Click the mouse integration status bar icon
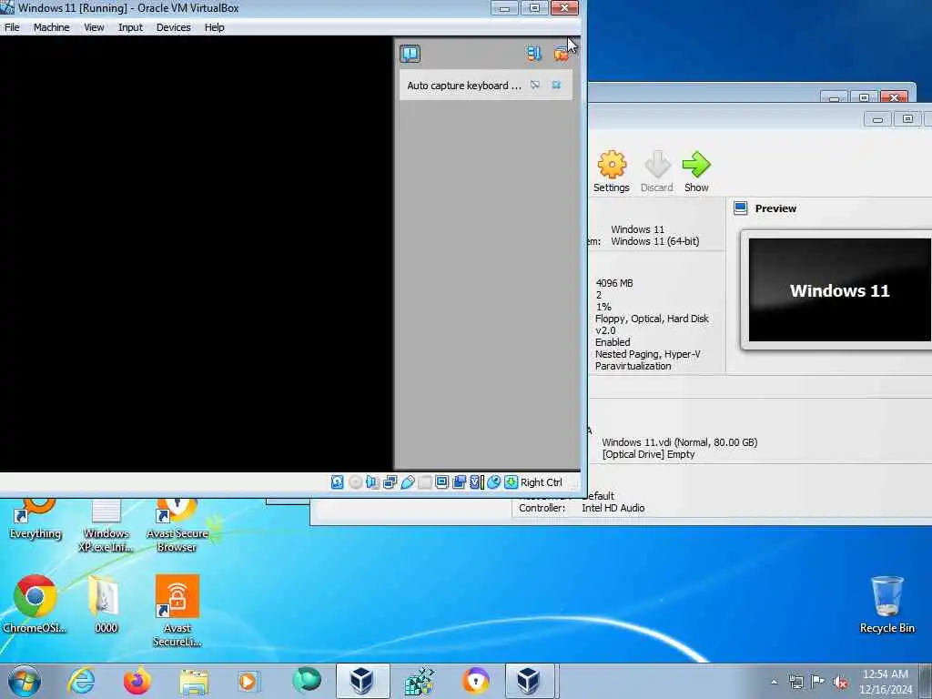The image size is (932, 699). click(x=493, y=482)
